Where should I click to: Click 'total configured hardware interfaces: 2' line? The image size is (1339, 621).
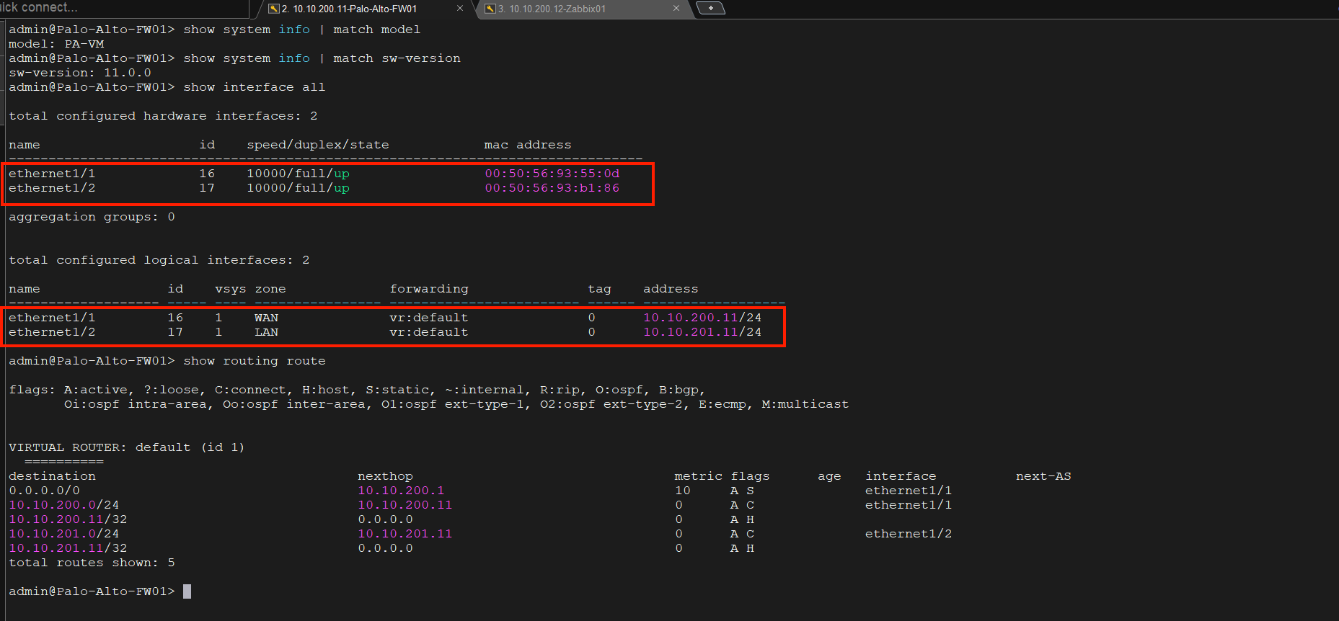pyautogui.click(x=163, y=116)
